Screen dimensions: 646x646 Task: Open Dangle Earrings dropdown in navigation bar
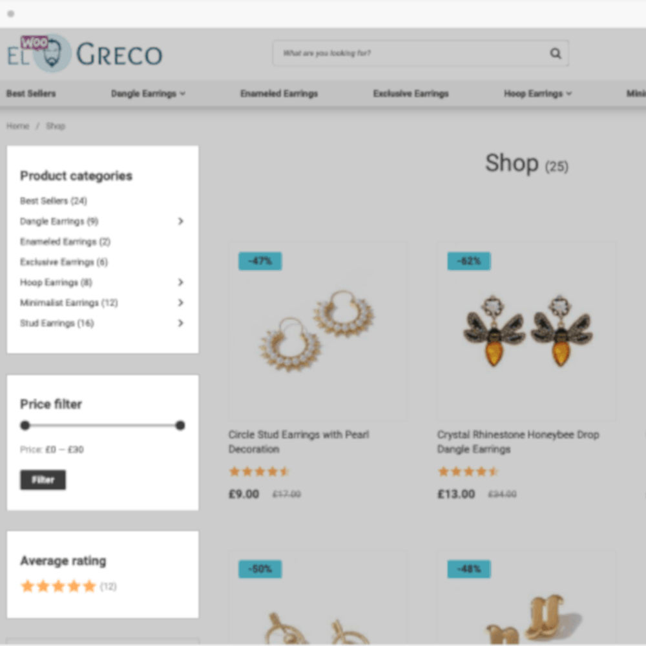(x=149, y=94)
